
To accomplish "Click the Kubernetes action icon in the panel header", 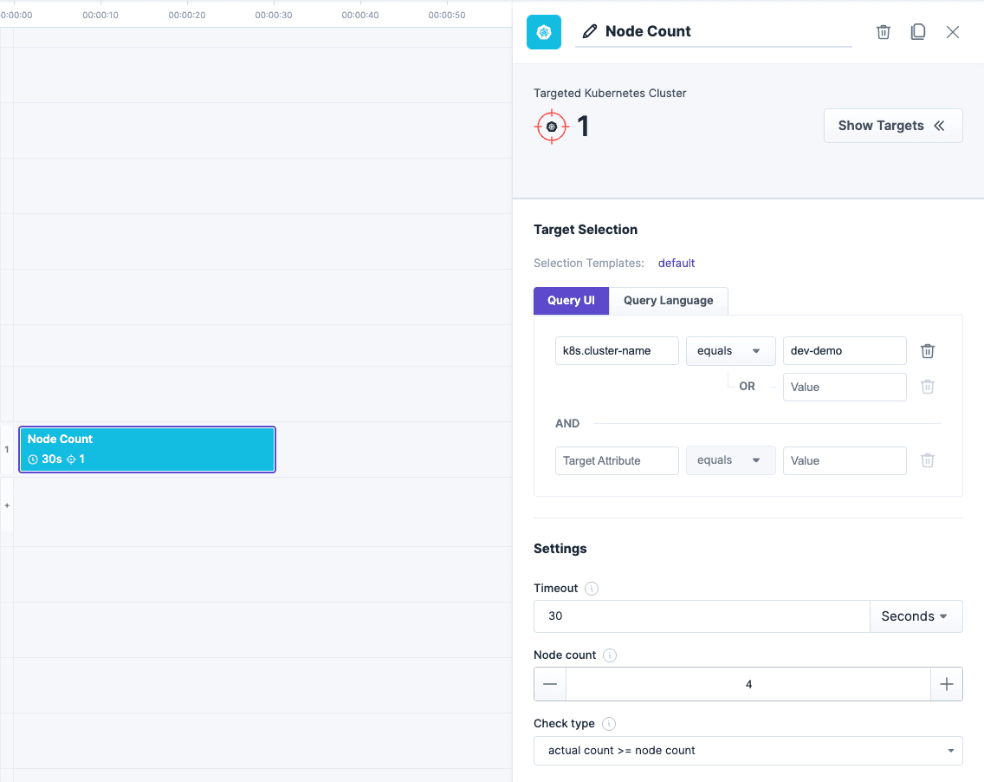I will pyautogui.click(x=543, y=31).
